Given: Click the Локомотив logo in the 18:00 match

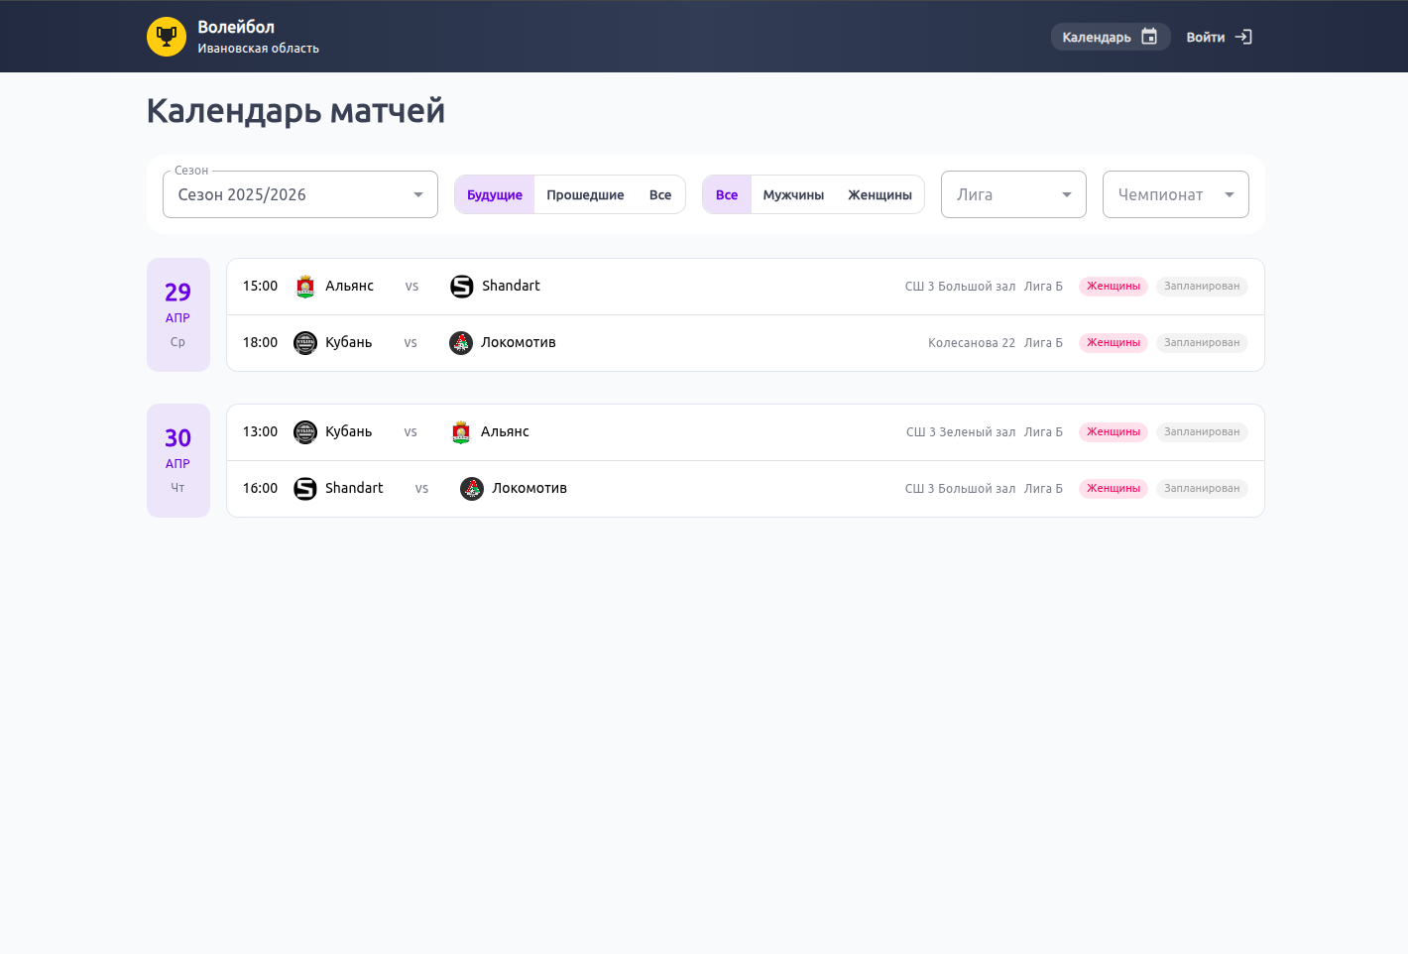Looking at the screenshot, I should pos(461,342).
